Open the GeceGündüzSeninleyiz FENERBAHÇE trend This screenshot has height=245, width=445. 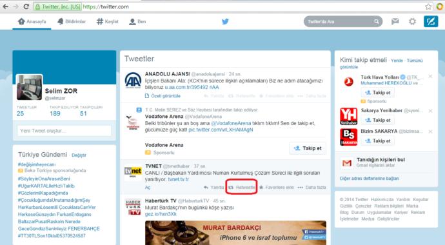click(x=59, y=228)
